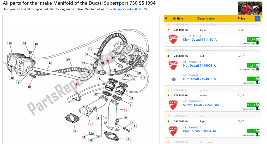The width and height of the screenshot is (267, 144).
Task: Select part number 19 label near screw
Action: tap(91, 140)
